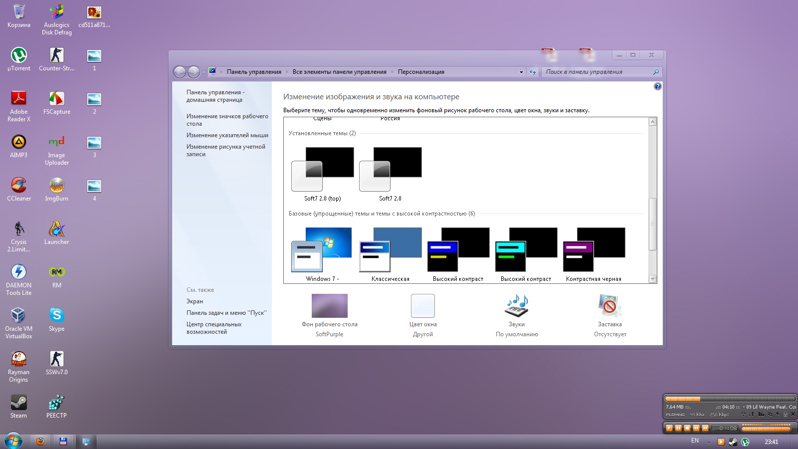Pause playback in the AIMP player
Screen dimensions: 798x449
pyautogui.click(x=678, y=428)
